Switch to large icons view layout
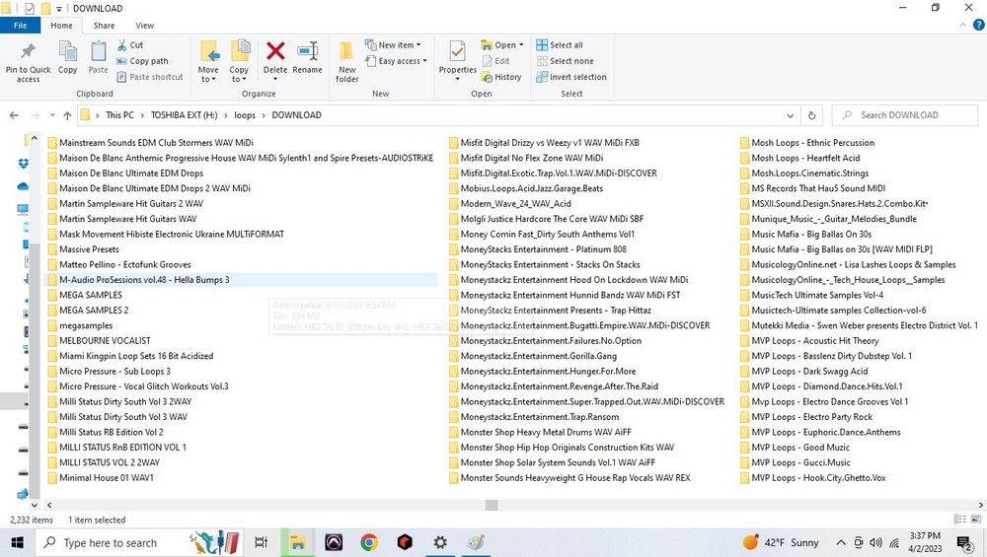 pyautogui.click(x=976, y=520)
